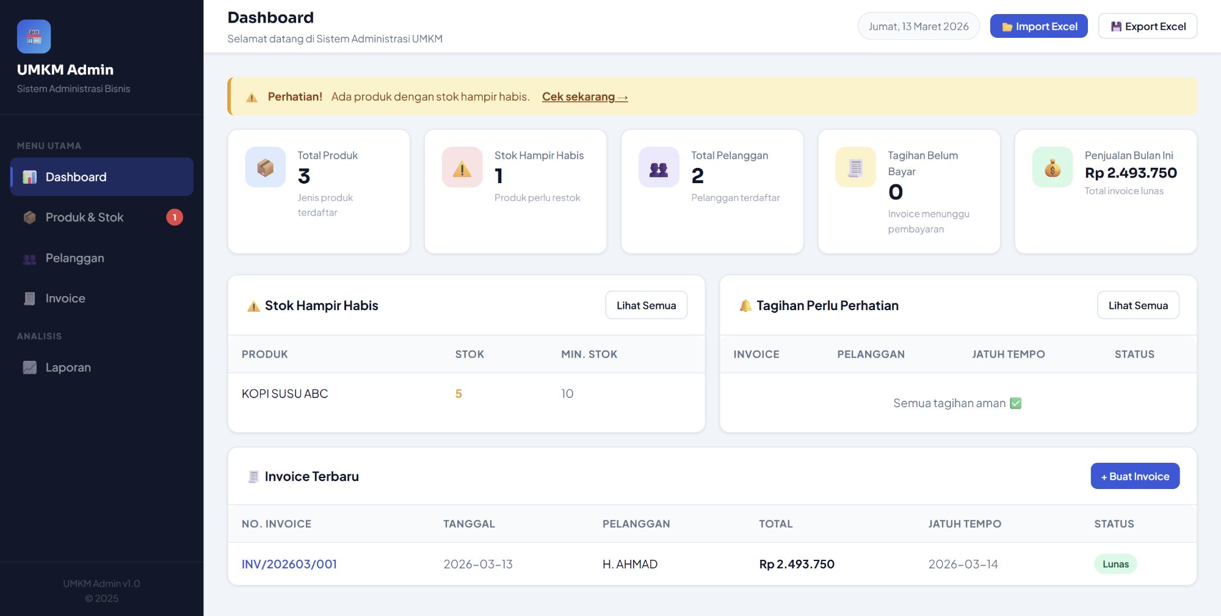Select the Laporan chart icon
Viewport: 1221px width, 616px height.
(29, 367)
